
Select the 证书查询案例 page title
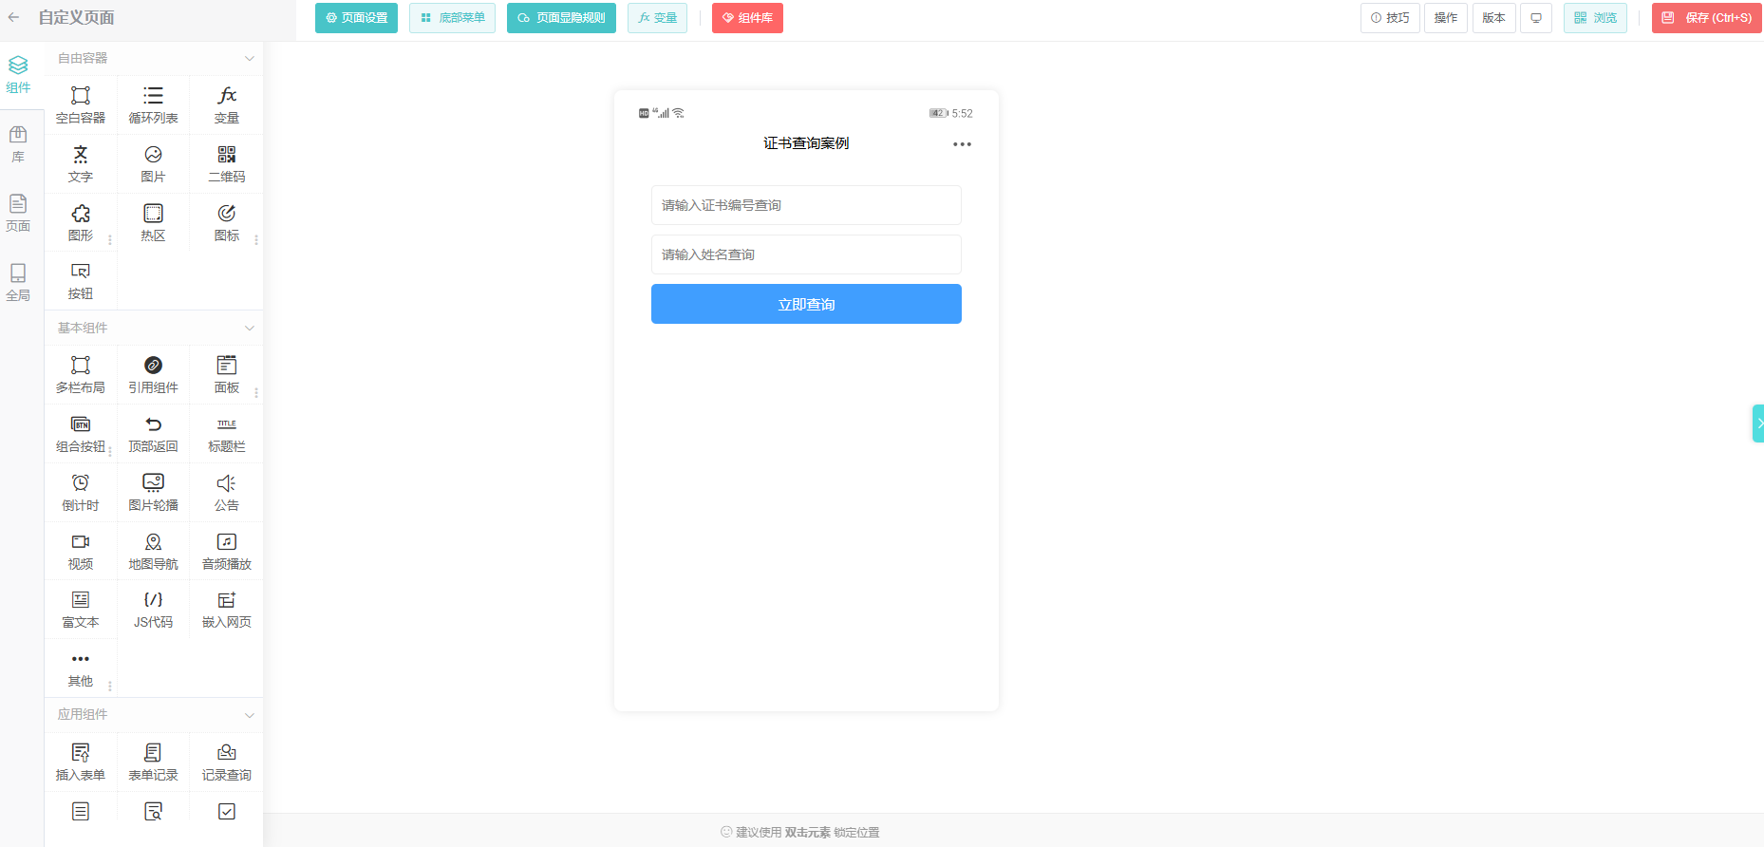tap(806, 143)
